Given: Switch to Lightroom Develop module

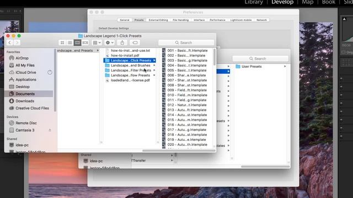Looking at the screenshot, I should coord(282,2).
